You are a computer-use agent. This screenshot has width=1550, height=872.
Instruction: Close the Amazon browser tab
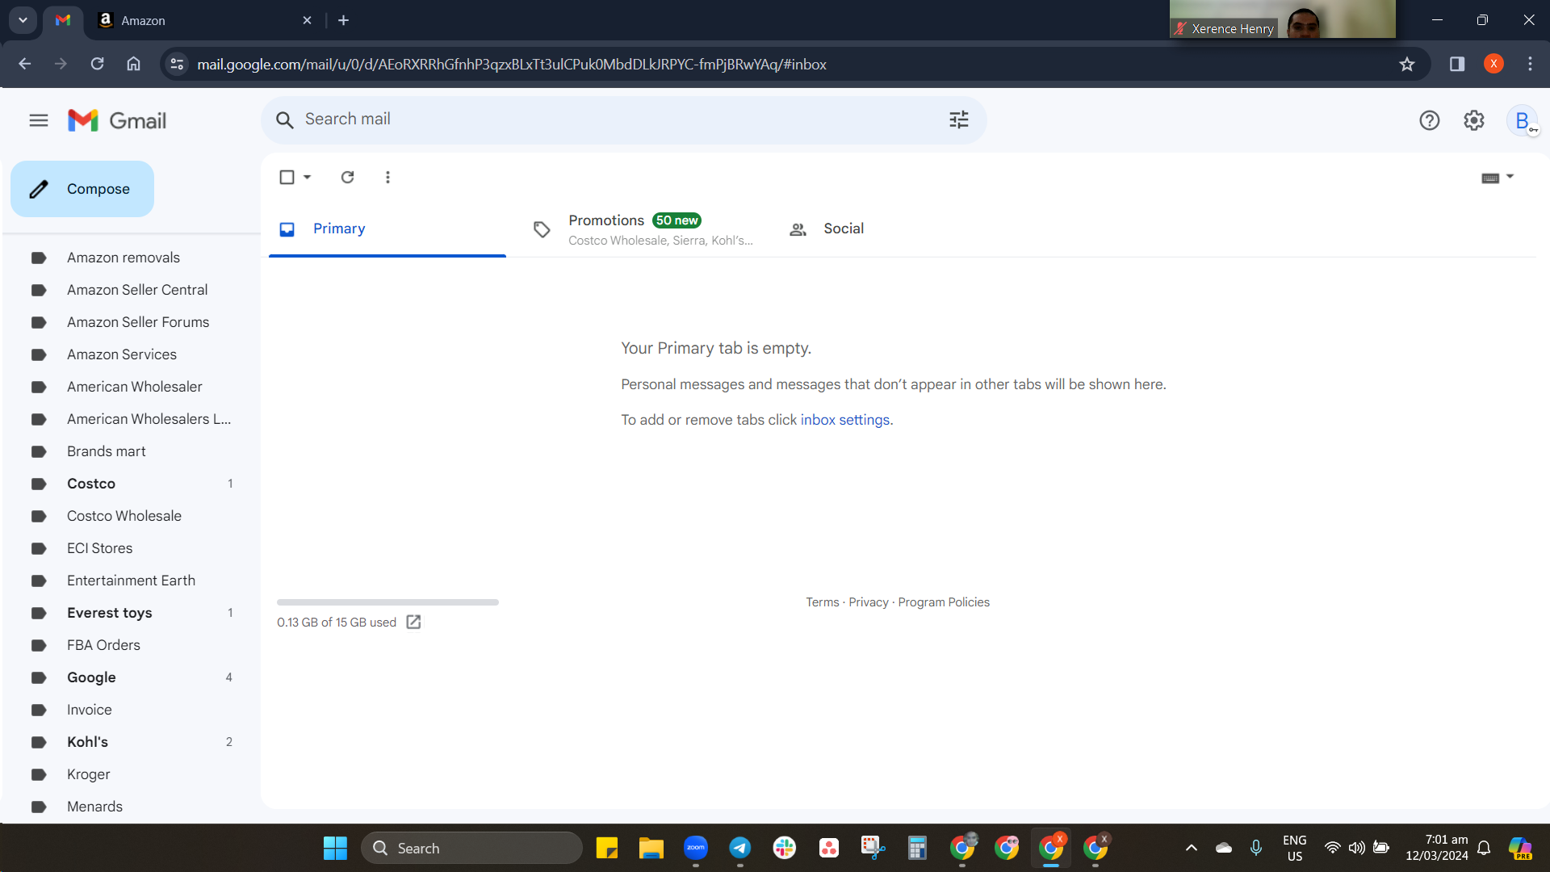tap(308, 20)
